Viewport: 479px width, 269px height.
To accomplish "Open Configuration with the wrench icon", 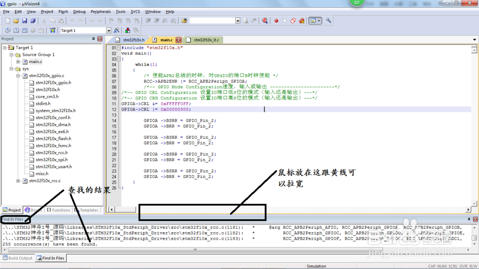I will click(x=329, y=21).
